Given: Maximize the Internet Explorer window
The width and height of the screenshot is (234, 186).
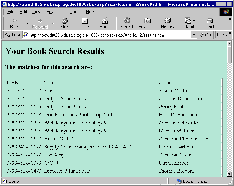Looking at the screenshot, I should point(223,4).
